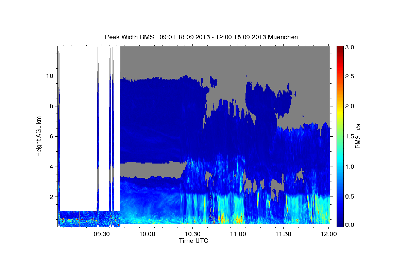Click the colorbar value 3.0
408x272 pixels.
[351, 48]
